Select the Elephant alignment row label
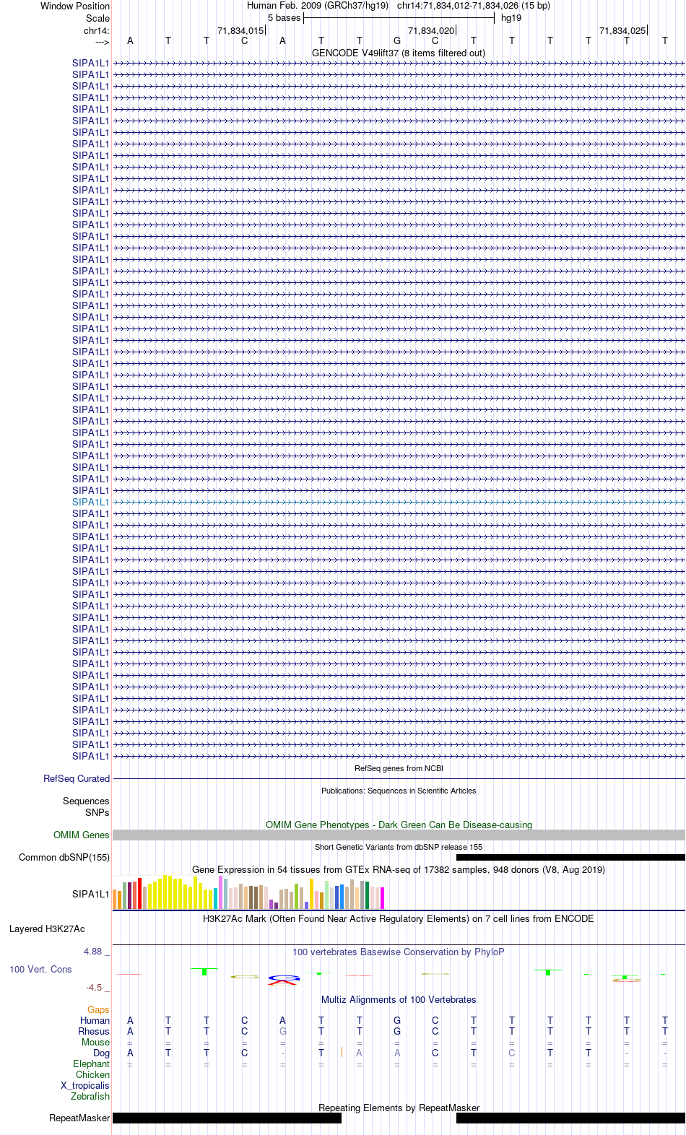The height and width of the screenshot is (1135, 686). point(92,1064)
